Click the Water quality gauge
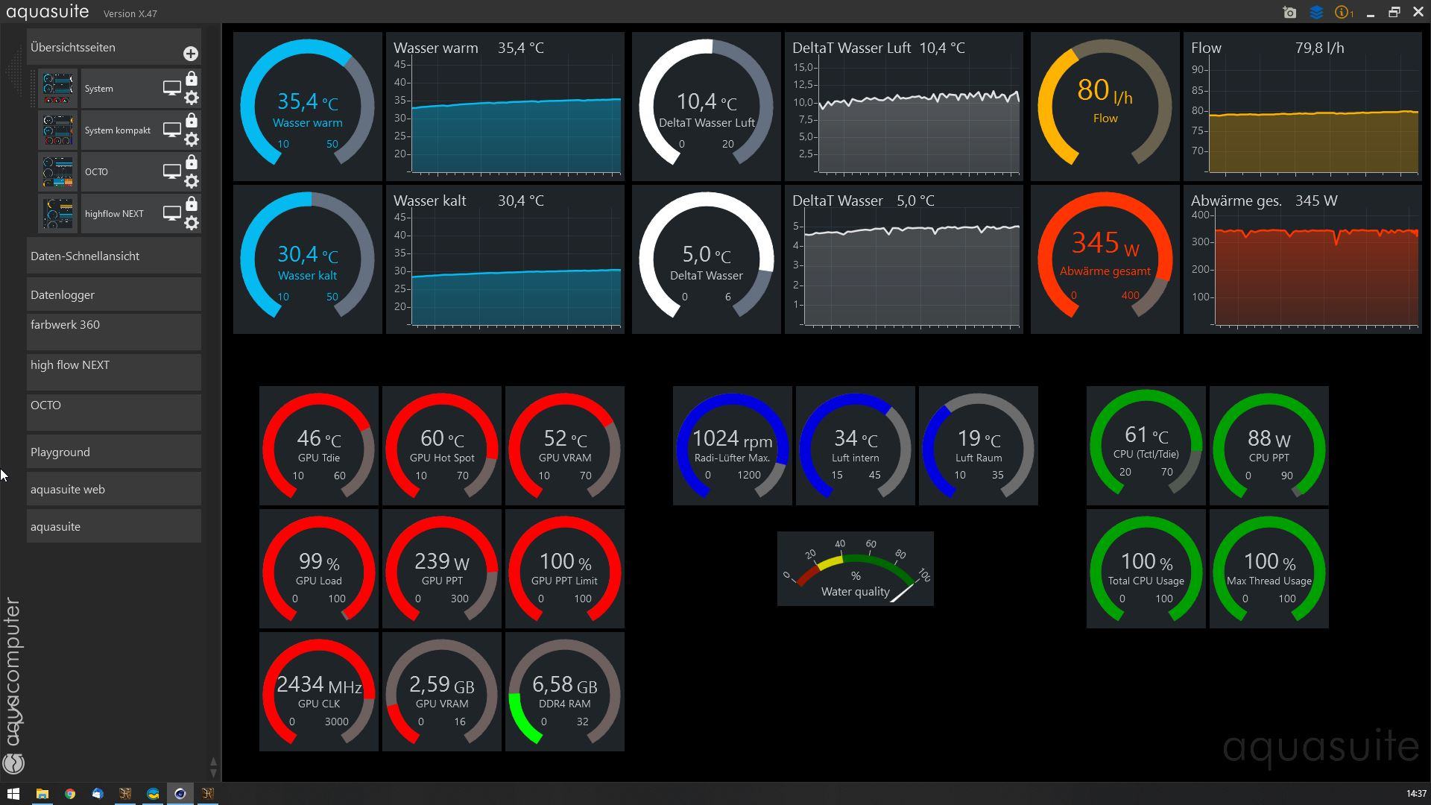This screenshot has height=805, width=1431. tap(855, 569)
